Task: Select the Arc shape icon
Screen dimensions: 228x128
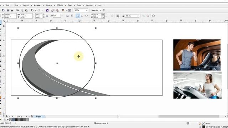Action: (87, 16)
